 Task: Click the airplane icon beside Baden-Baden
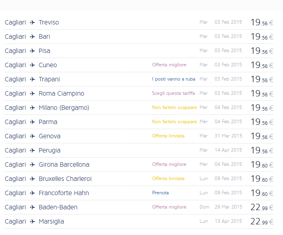(x=32, y=207)
